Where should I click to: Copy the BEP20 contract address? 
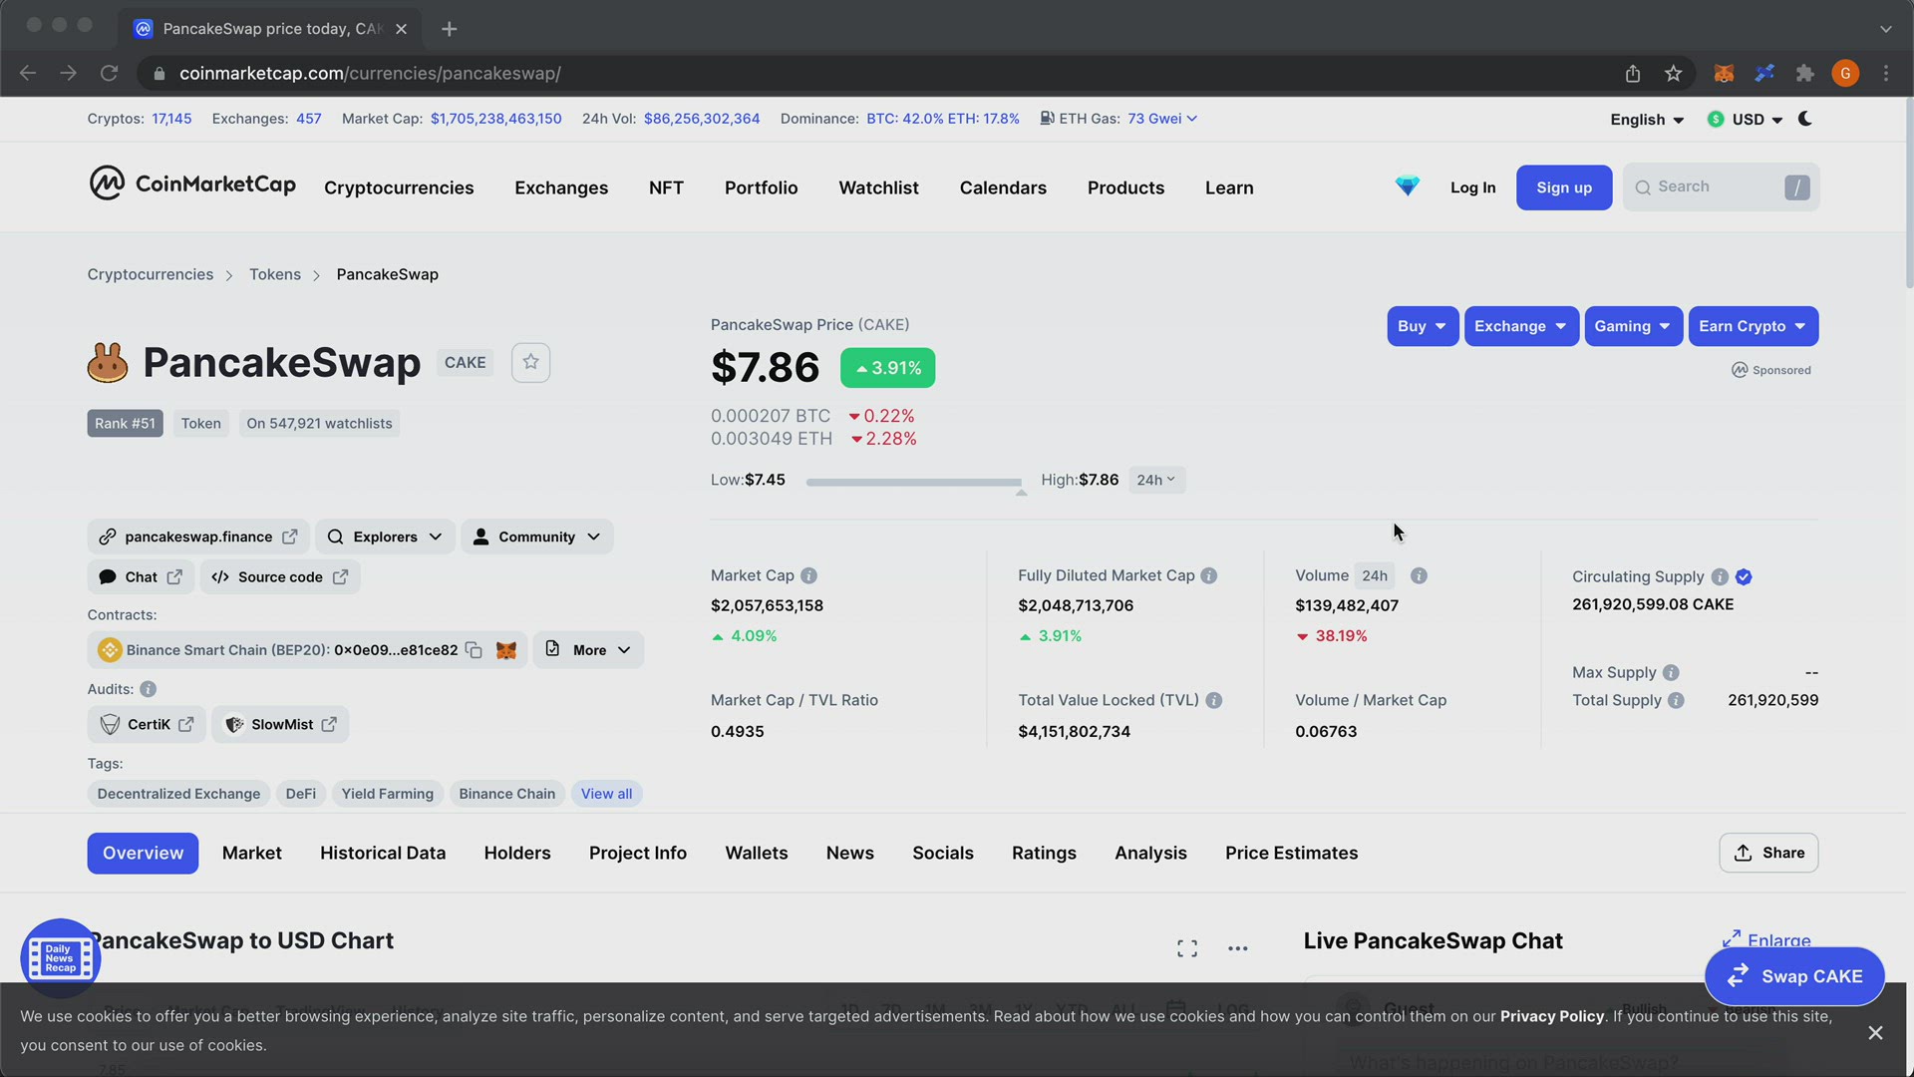(x=475, y=650)
